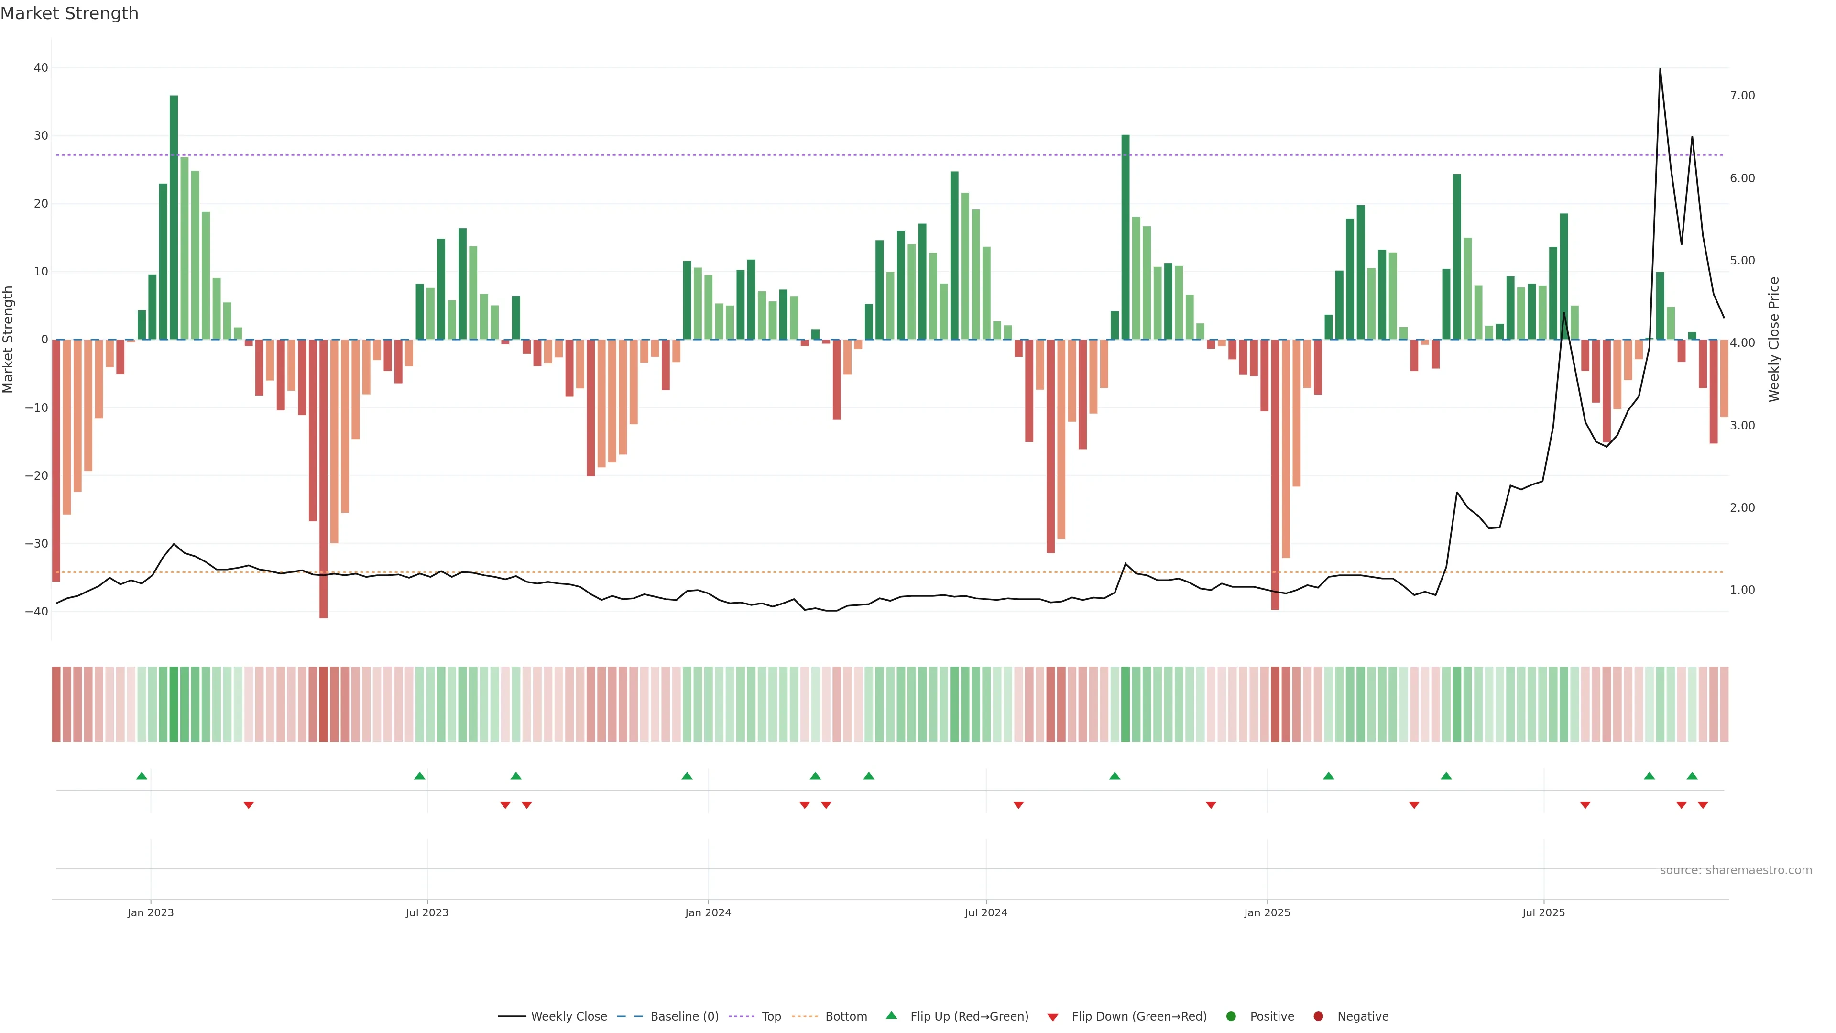The width and height of the screenshot is (1836, 1033).
Task: Click the Jan 2024 axis label
Action: tap(708, 912)
